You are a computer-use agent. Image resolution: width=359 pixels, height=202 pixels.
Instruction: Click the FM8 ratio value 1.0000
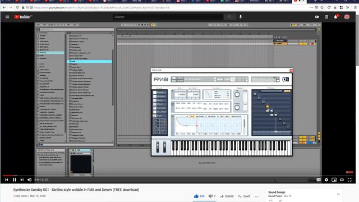(181, 94)
